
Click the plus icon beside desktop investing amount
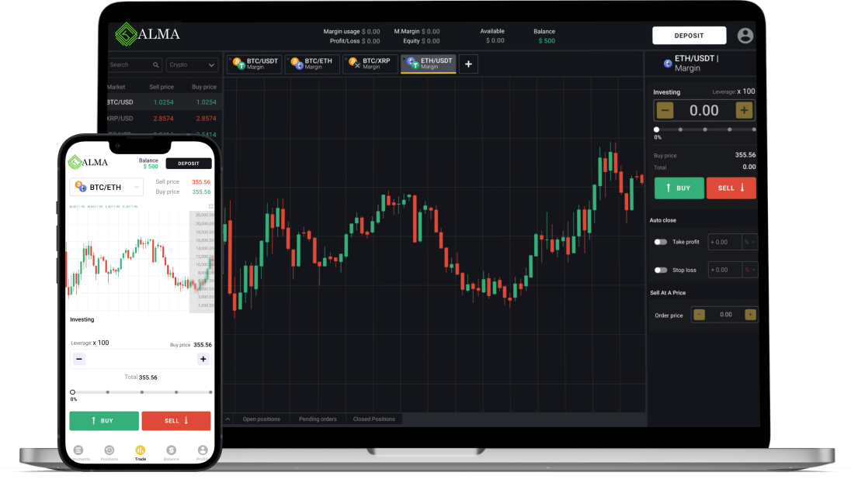[744, 111]
